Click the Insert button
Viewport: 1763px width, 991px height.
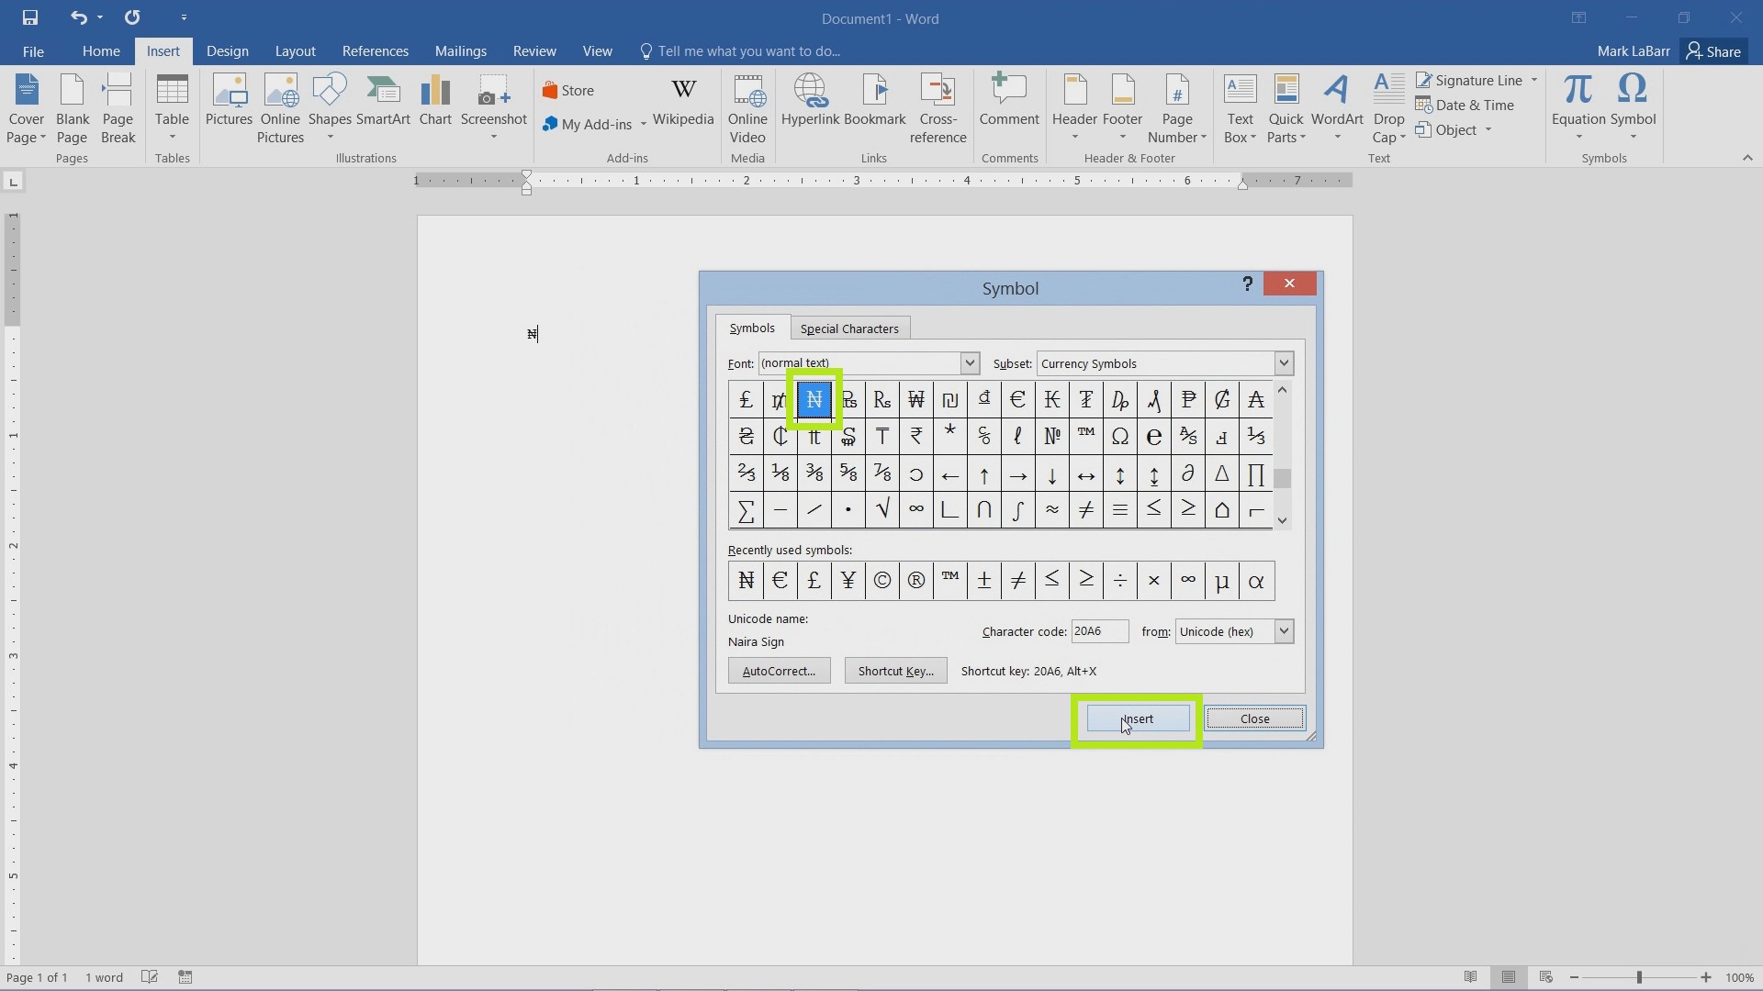click(1136, 718)
